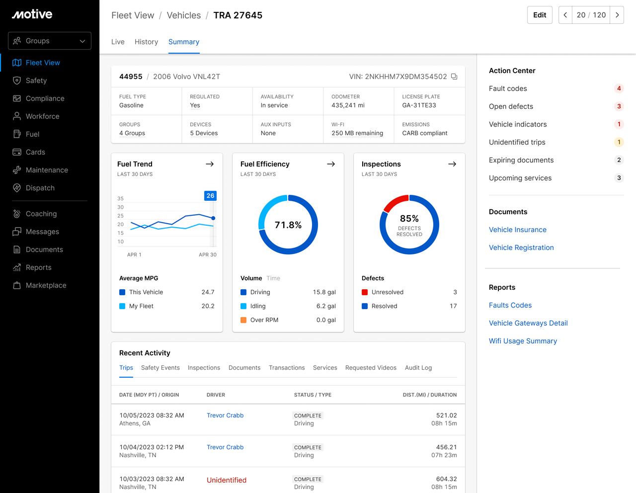Image resolution: width=636 pixels, height=493 pixels.
Task: Click the Edit button
Action: [540, 15]
